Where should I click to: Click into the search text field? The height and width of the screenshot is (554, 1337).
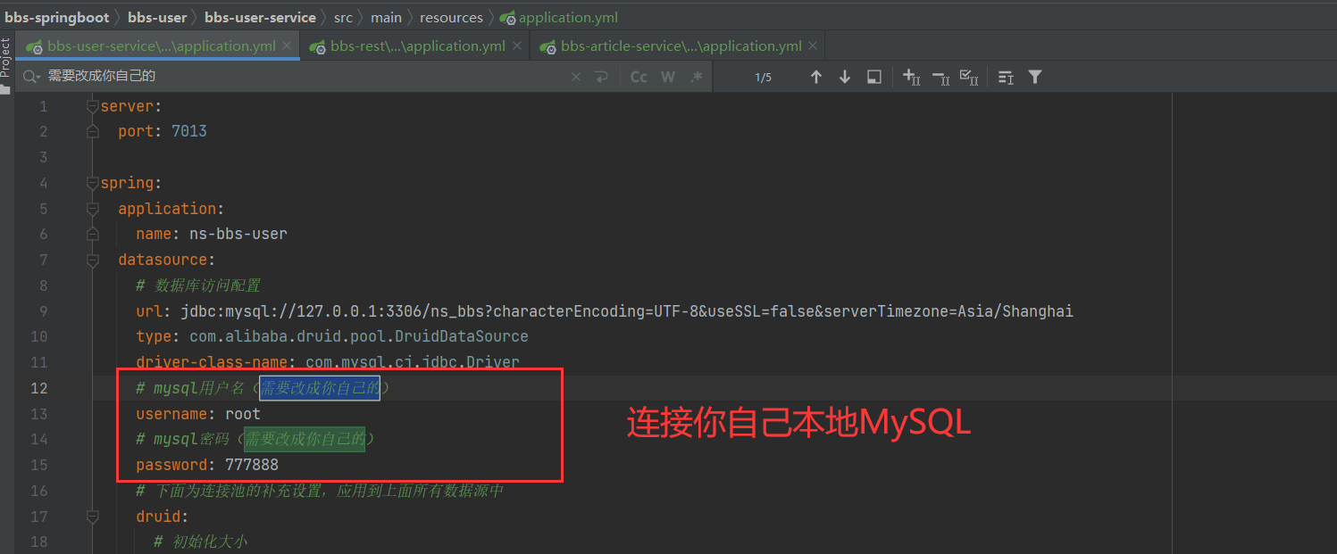click(304, 77)
